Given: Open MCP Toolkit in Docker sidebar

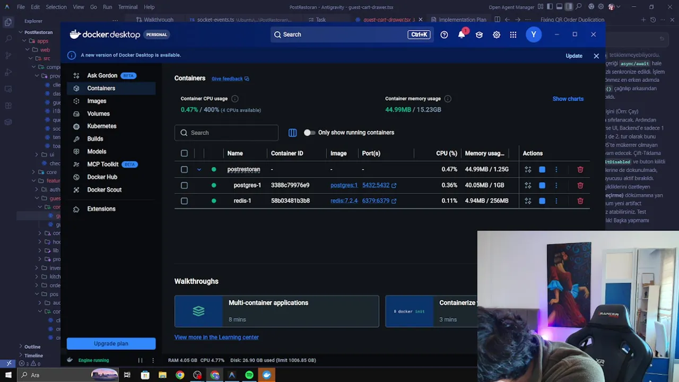Looking at the screenshot, I should (111, 164).
